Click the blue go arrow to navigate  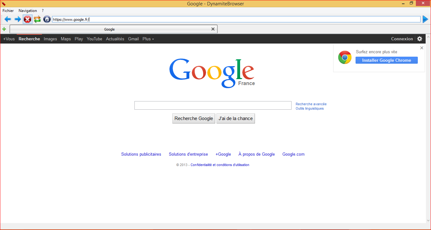pos(425,19)
